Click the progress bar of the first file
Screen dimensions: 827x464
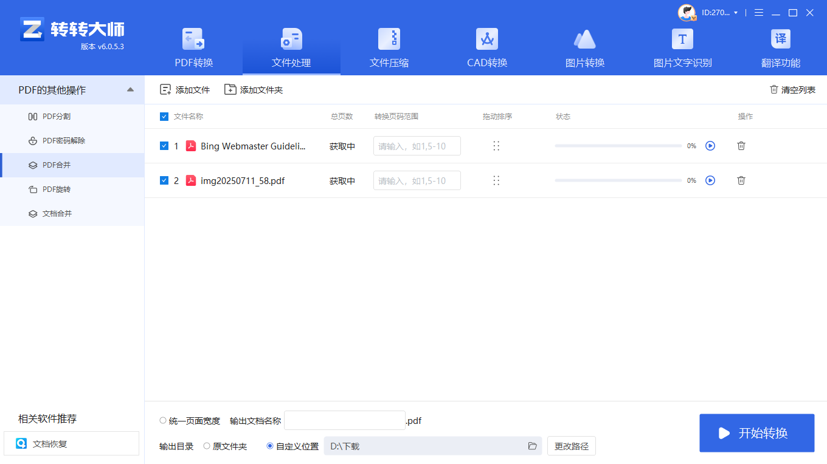point(618,146)
